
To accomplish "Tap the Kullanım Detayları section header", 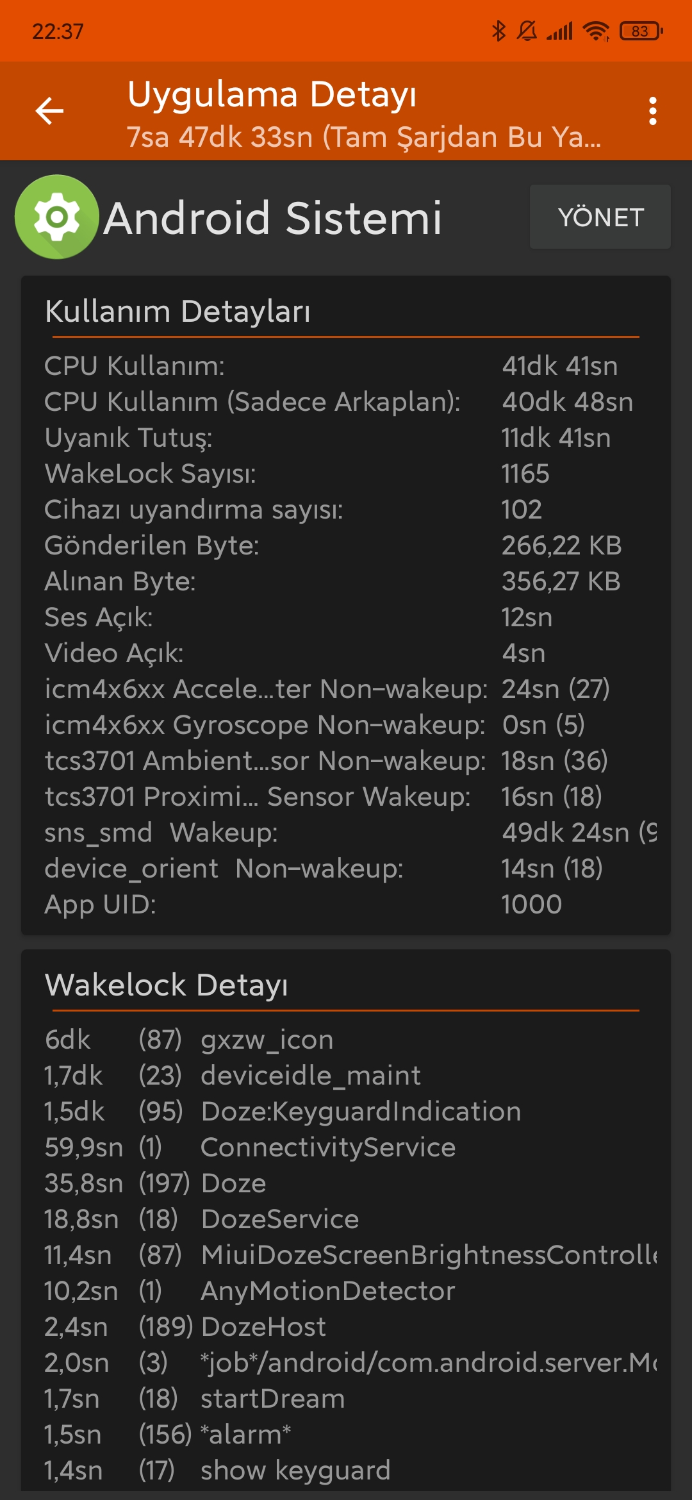I will click(177, 312).
